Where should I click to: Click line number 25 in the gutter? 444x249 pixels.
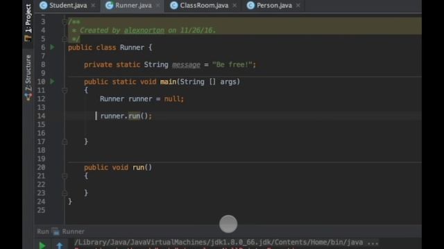(x=41, y=210)
